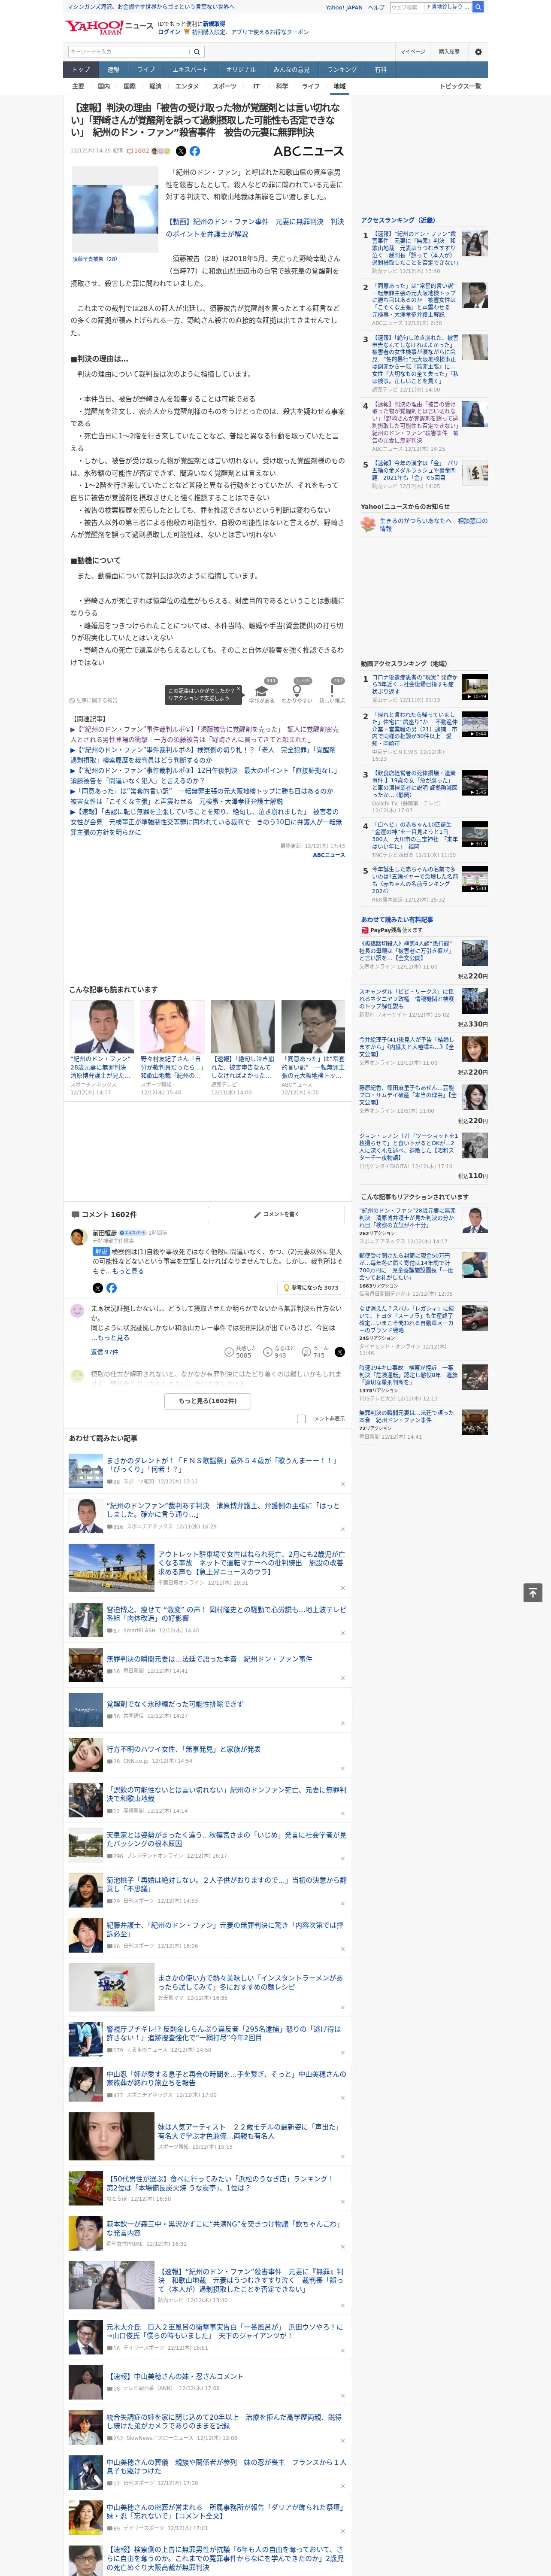Viewport: 551px width, 2576px height.
Task: Share first comment on Facebook
Action: point(111,1287)
